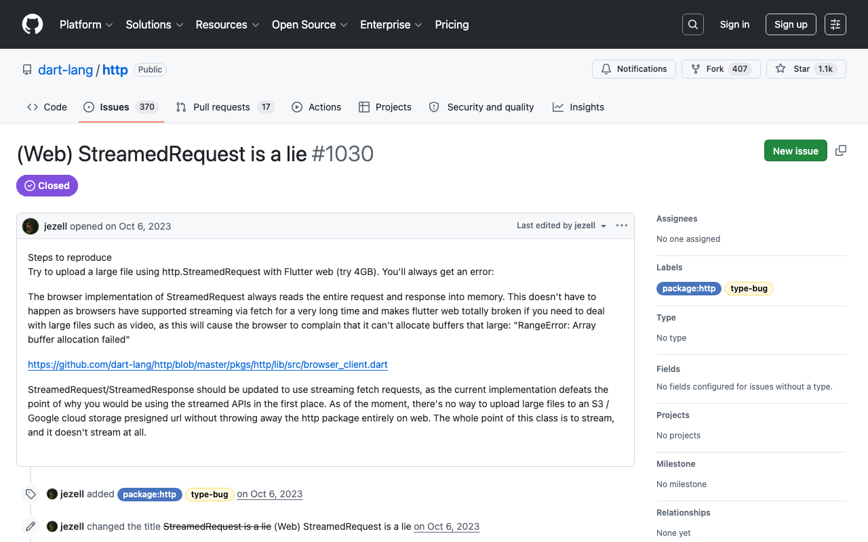Expand the Enterprise menu

click(391, 24)
